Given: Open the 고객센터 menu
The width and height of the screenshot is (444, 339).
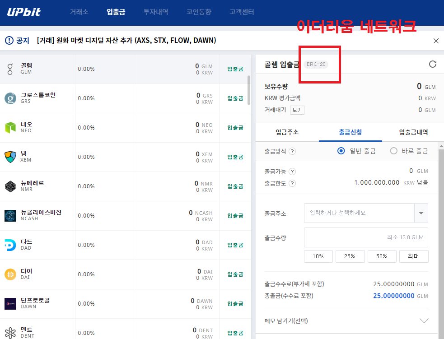Looking at the screenshot, I should click(242, 12).
